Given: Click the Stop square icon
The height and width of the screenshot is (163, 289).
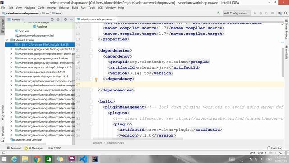Looking at the screenshot, I should click(x=273, y=13).
